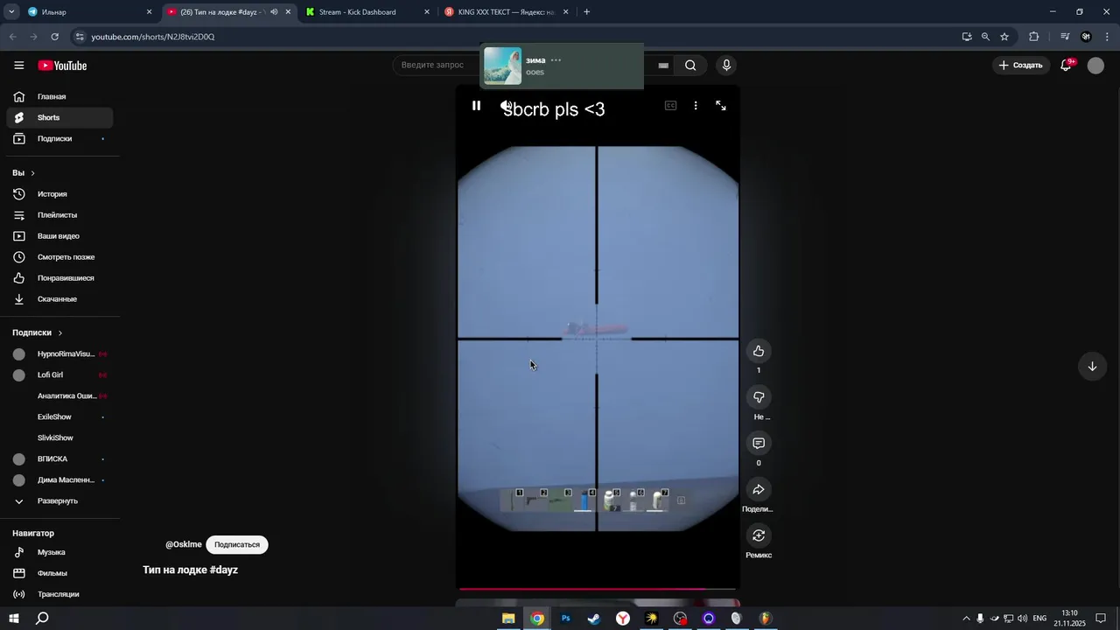
Task: Reload the page
Action: (55, 37)
